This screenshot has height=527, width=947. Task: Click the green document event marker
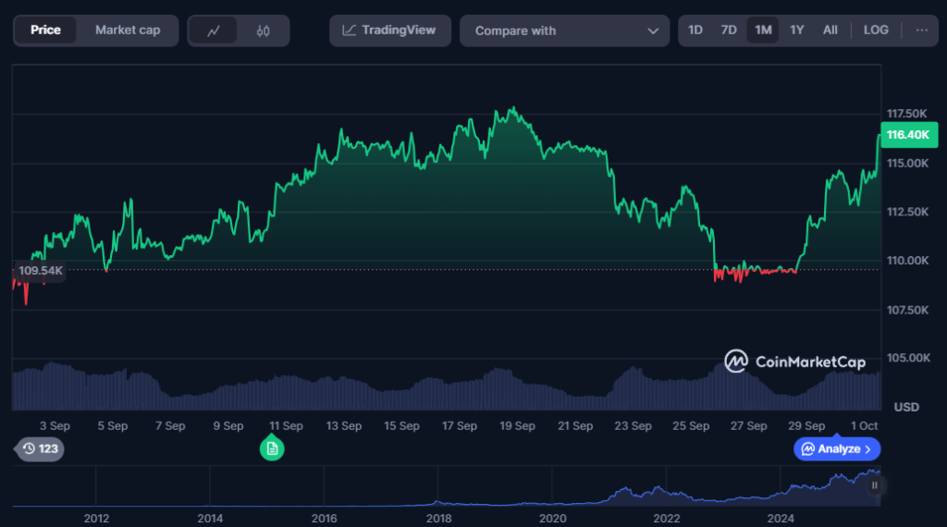[x=272, y=448]
